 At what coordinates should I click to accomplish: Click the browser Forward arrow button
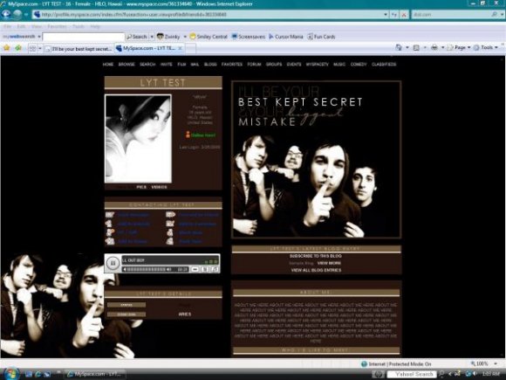pyautogui.click(x=17, y=14)
